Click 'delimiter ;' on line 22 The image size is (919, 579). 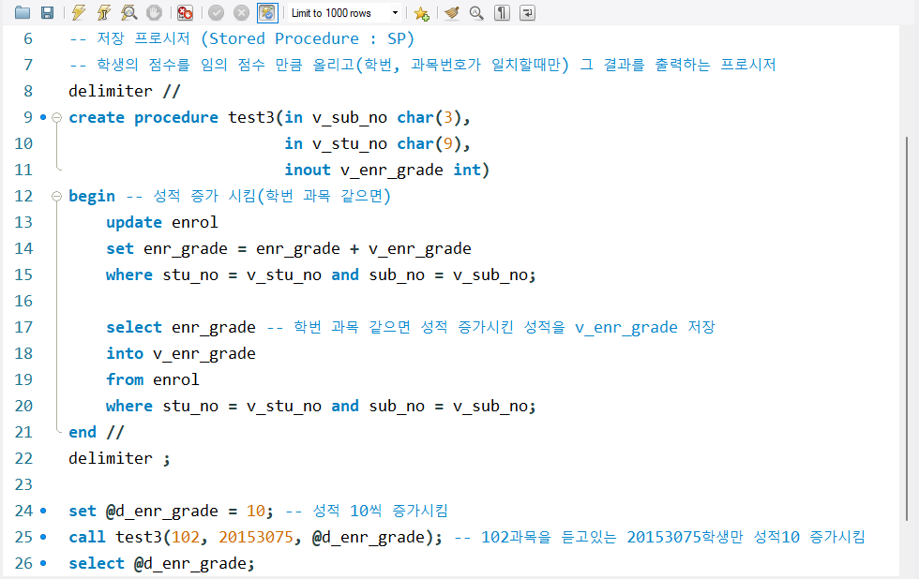[120, 458]
